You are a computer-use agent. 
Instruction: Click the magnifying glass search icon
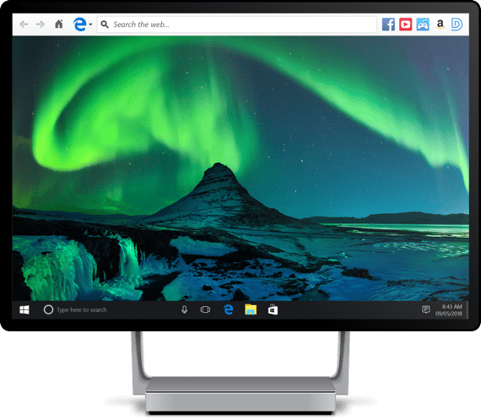[105, 24]
